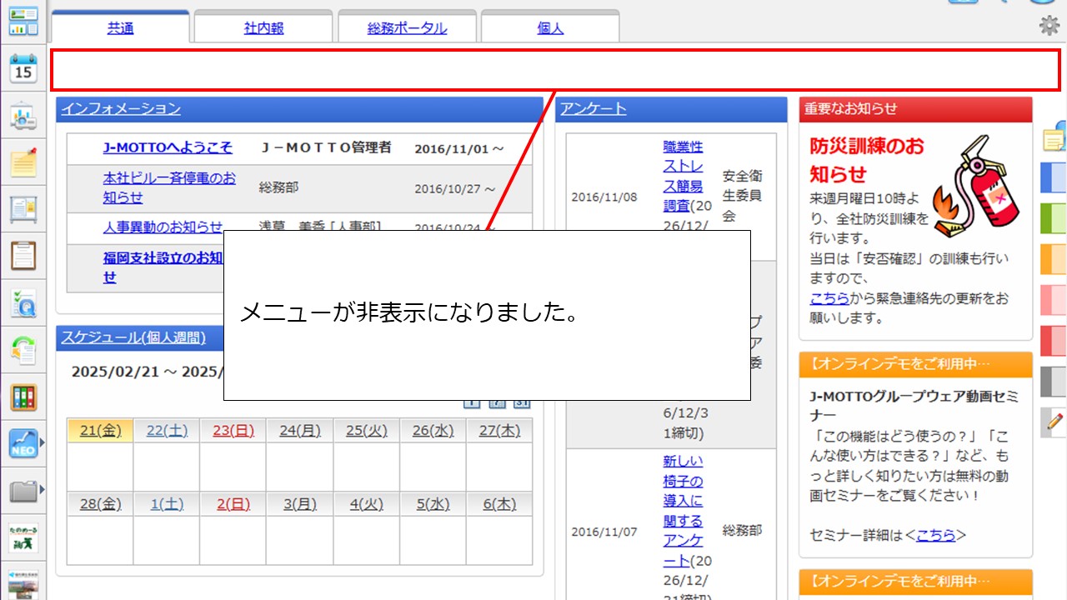Select the 総務ポータル tab

point(407,28)
